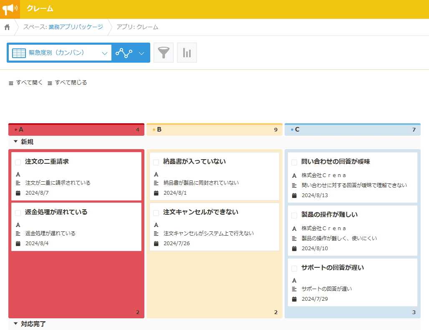Click the table list view icon
The height and width of the screenshot is (330, 429).
[x=19, y=53]
